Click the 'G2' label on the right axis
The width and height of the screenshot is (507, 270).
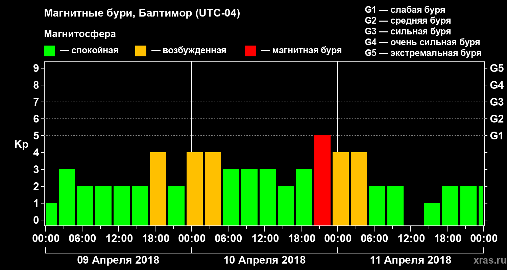tap(497, 119)
